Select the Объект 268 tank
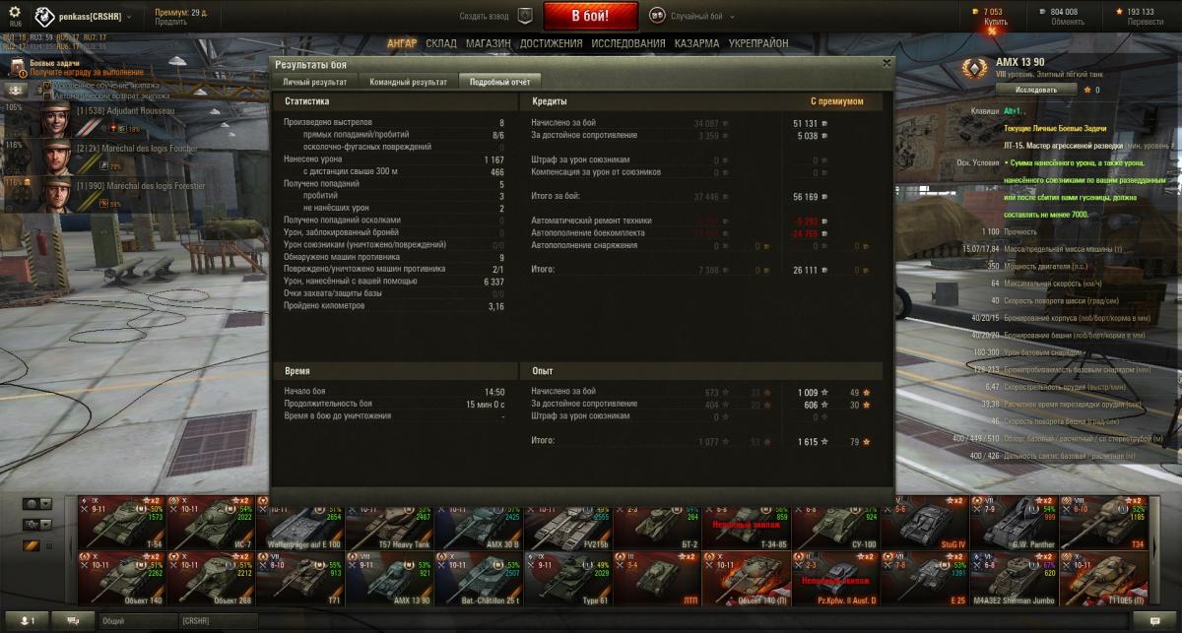Viewport: 1182px width, 633px height. point(211,579)
